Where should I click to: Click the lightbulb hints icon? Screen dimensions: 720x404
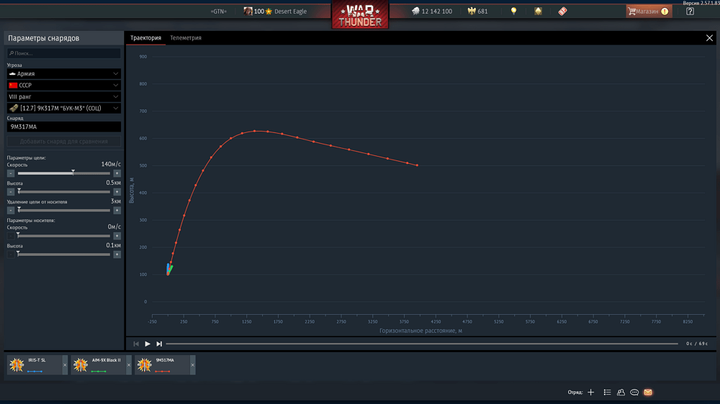point(513,12)
